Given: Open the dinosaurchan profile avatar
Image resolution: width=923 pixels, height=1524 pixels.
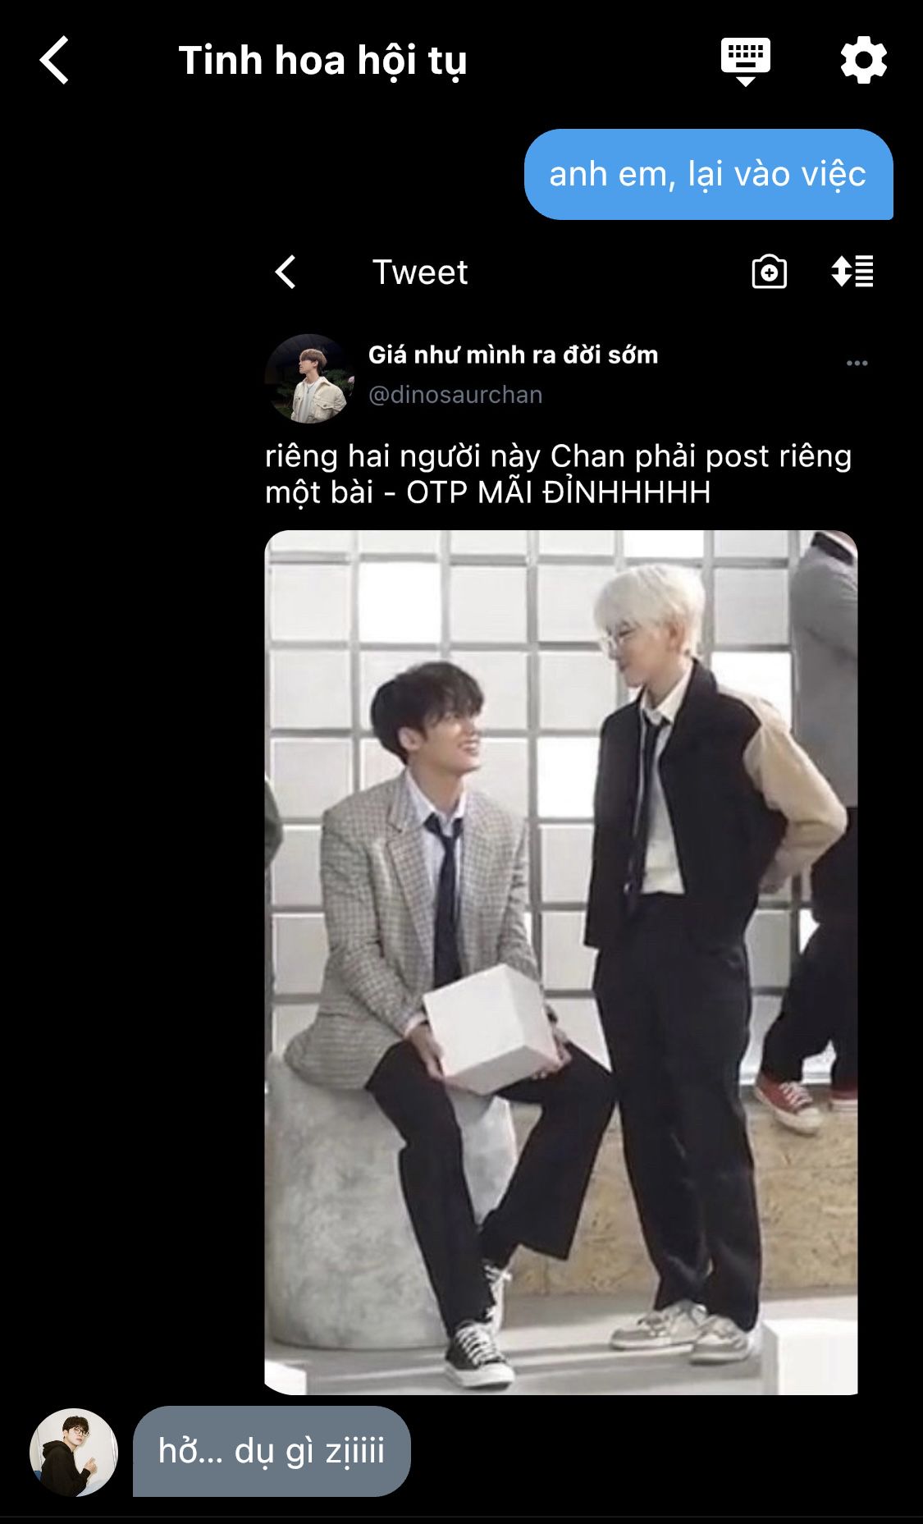Looking at the screenshot, I should (x=309, y=378).
